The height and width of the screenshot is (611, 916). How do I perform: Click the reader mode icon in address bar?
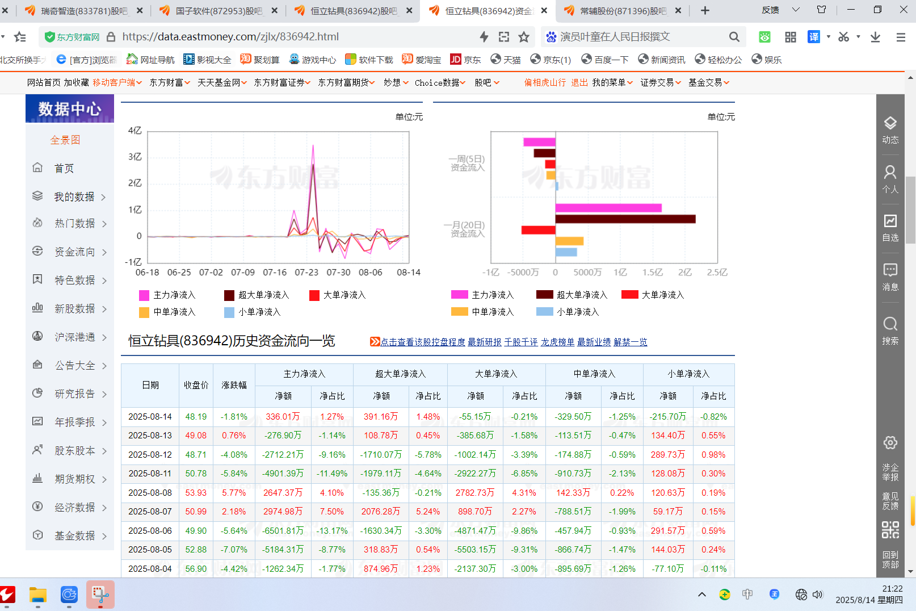tap(504, 37)
